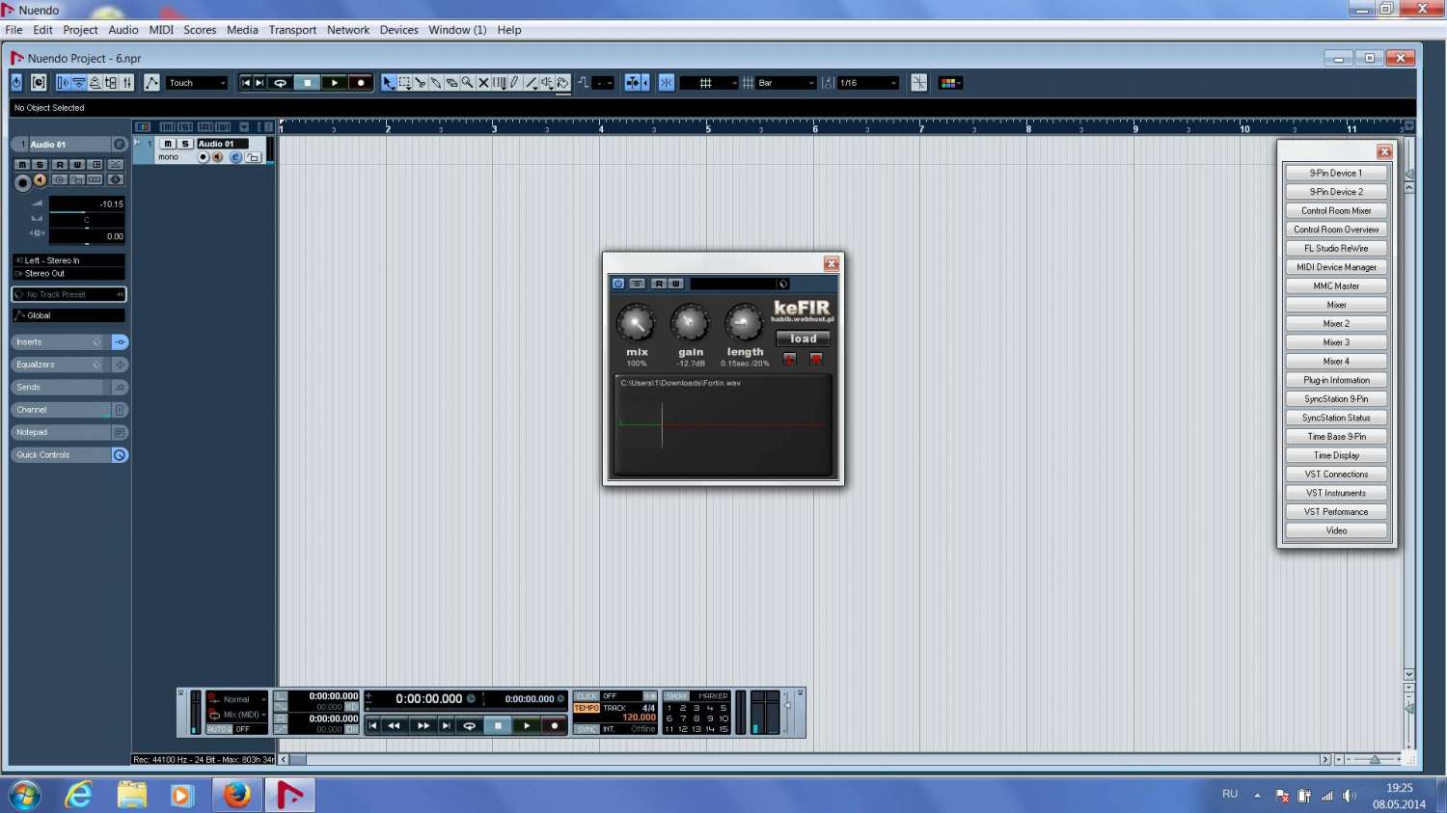This screenshot has width=1447, height=813.
Task: Toggle TEMPO track in transport panel
Action: coord(587,708)
